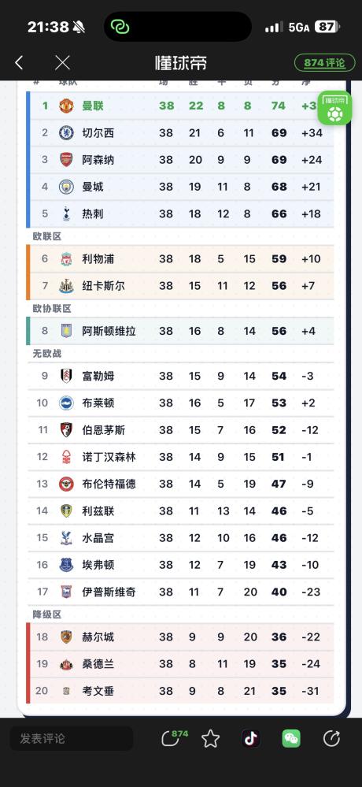Tap the back arrow in header
Screen dimensions: 362x787
pyautogui.click(x=19, y=63)
